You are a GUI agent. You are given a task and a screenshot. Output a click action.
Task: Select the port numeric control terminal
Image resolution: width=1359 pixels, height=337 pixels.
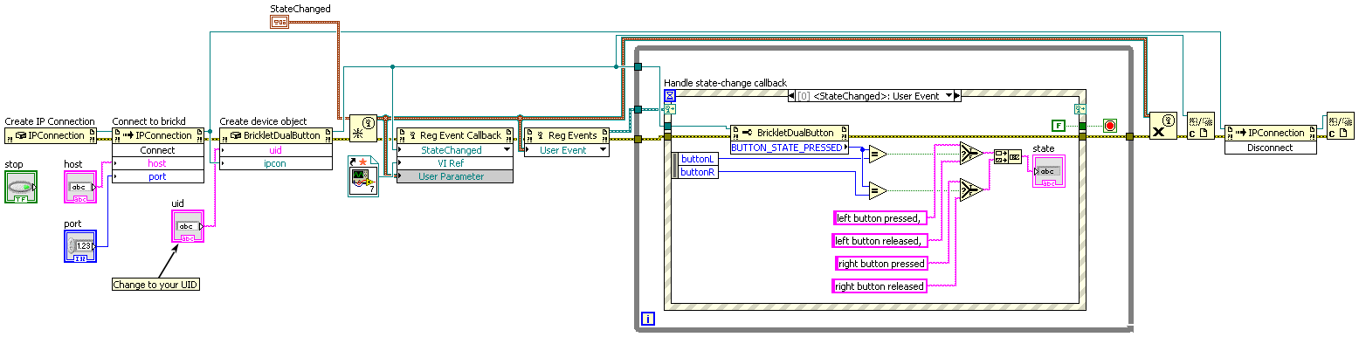tap(79, 246)
